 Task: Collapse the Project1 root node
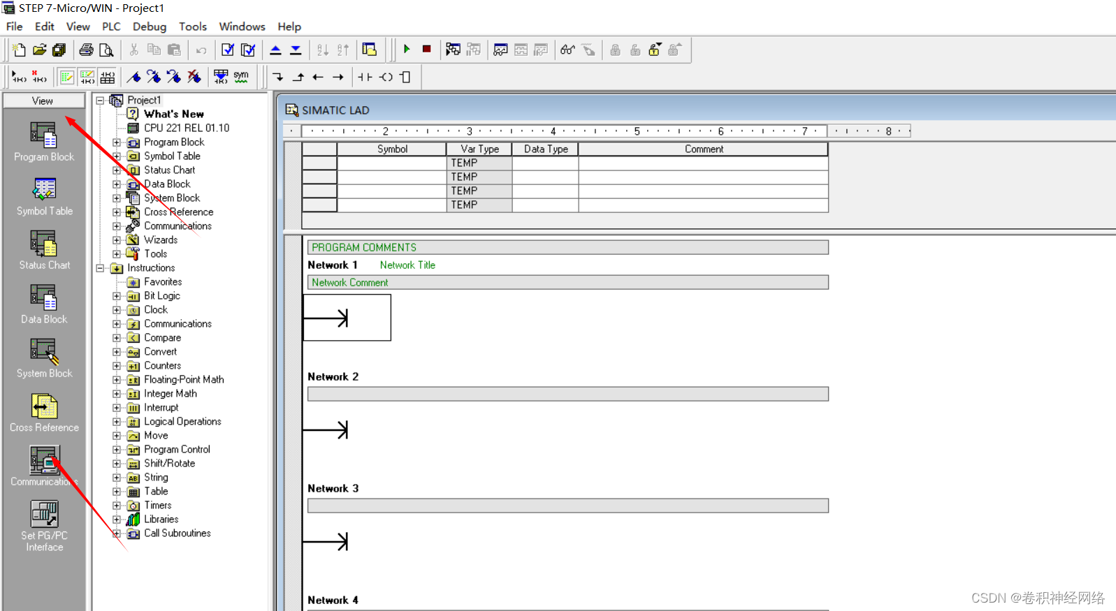pos(100,101)
